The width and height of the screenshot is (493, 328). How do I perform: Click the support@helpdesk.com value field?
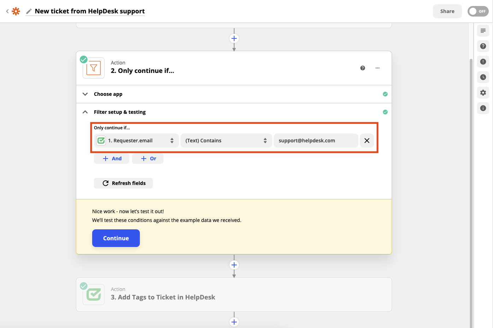315,141
